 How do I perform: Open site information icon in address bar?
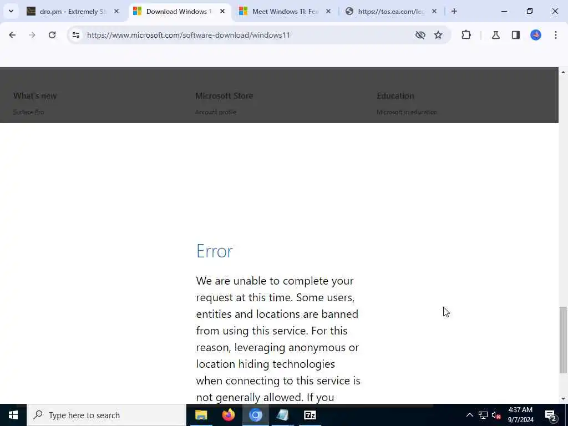pyautogui.click(x=75, y=35)
